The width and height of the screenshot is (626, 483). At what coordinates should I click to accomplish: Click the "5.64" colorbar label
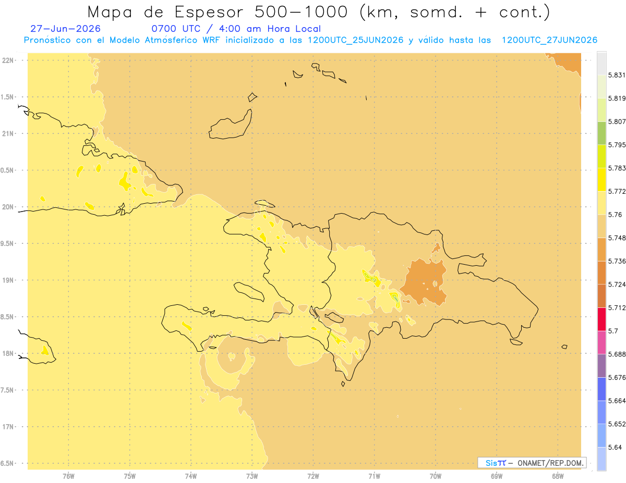pyautogui.click(x=615, y=447)
